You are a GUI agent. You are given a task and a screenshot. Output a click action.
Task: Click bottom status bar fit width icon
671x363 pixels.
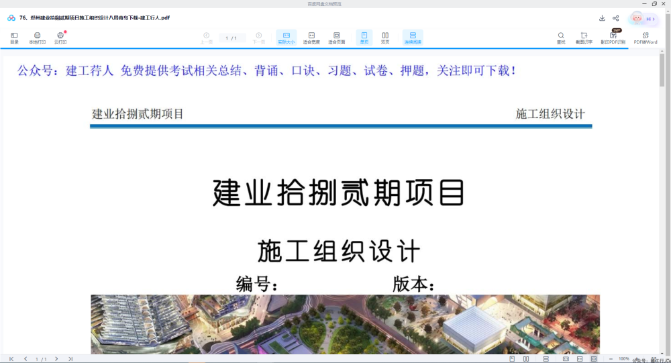click(x=580, y=359)
